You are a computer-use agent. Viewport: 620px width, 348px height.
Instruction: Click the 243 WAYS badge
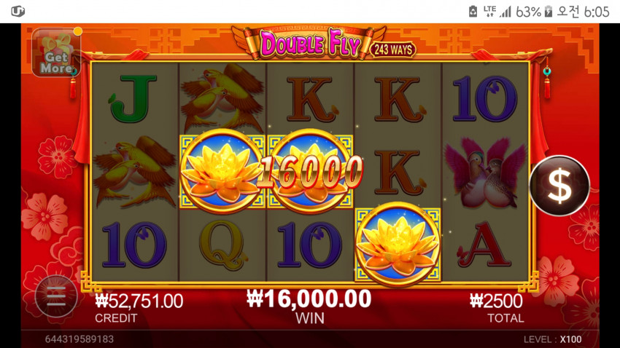point(393,50)
